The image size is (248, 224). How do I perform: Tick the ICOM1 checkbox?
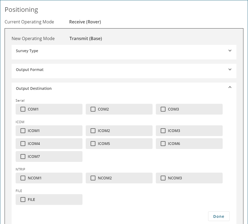coord(23,131)
